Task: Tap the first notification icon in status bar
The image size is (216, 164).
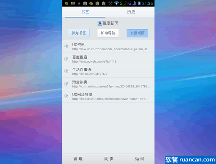Action: [66, 3]
